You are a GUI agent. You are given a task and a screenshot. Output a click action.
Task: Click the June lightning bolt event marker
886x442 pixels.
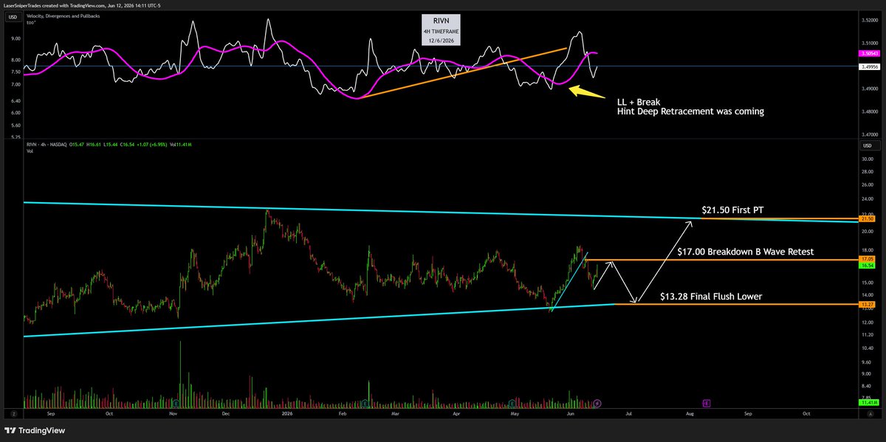(597, 404)
